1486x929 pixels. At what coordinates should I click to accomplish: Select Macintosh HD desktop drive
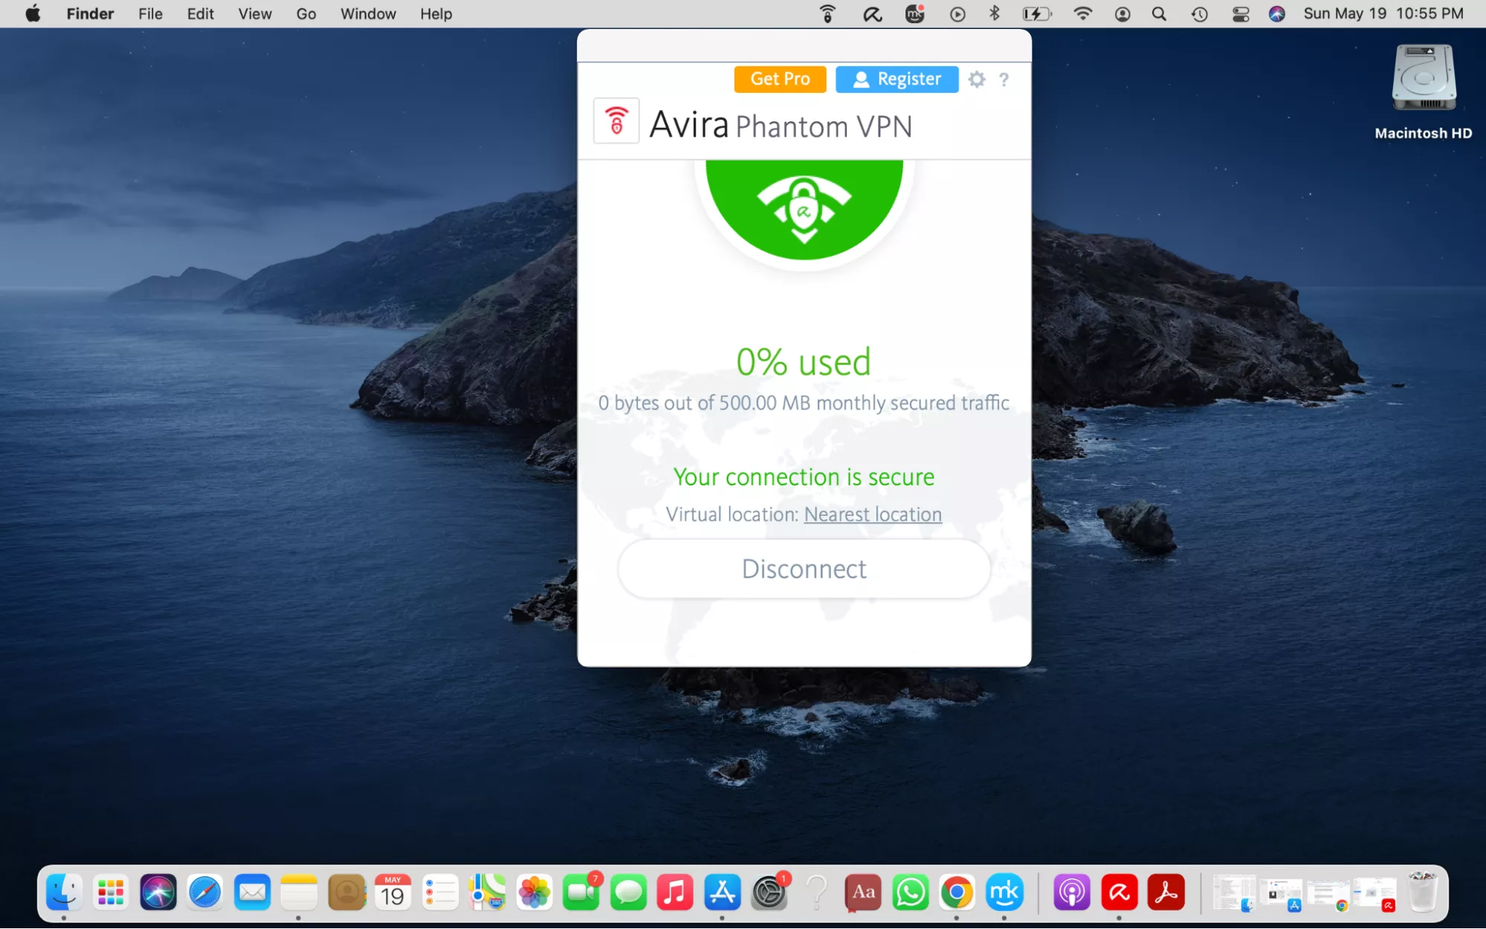(x=1424, y=92)
